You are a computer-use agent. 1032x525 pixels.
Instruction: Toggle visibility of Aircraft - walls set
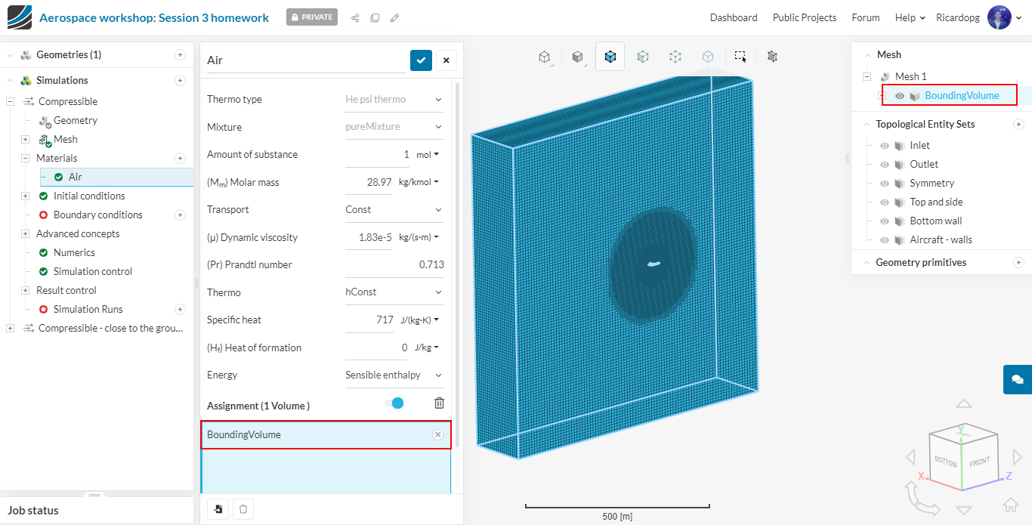point(885,239)
